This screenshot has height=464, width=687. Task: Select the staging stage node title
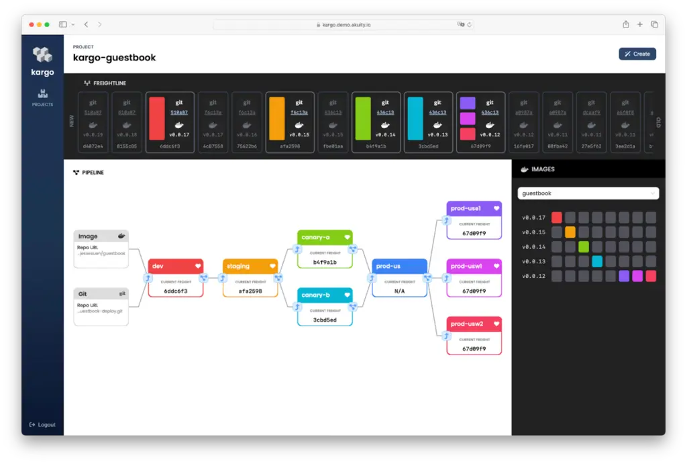[x=238, y=266]
